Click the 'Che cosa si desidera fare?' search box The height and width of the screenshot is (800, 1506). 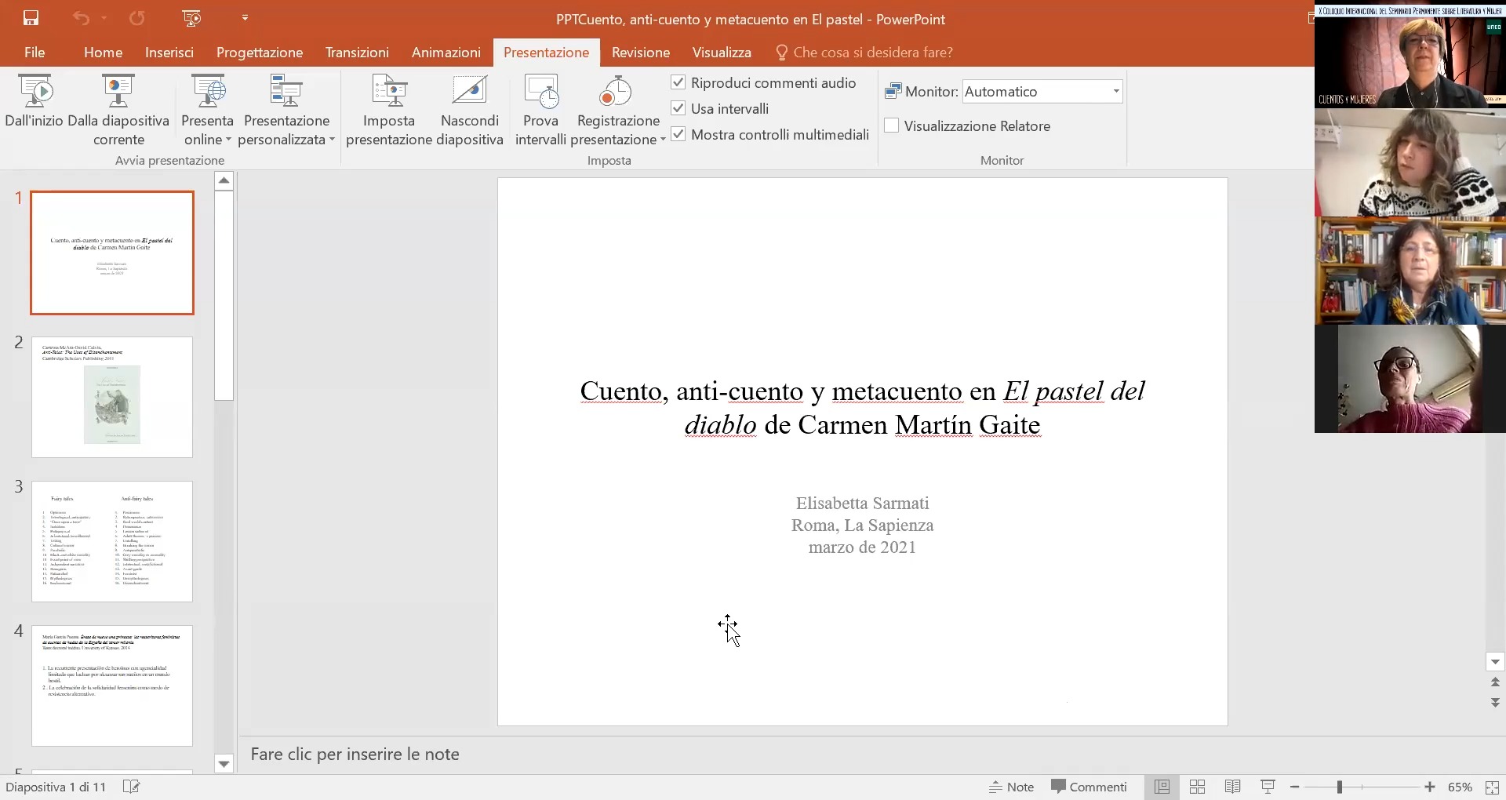[x=864, y=53]
